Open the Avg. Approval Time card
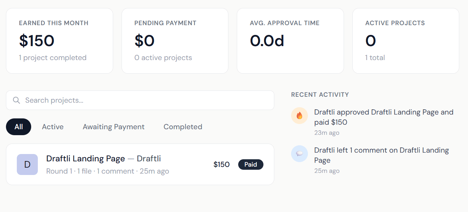 290,40
